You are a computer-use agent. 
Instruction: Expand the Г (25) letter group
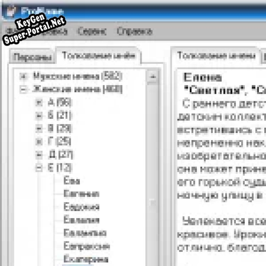[38, 142]
